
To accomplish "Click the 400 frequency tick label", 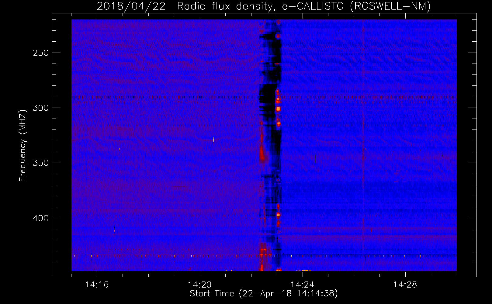I will click(x=40, y=218).
